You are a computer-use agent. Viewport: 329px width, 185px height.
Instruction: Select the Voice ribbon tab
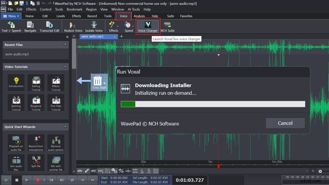(x=123, y=16)
